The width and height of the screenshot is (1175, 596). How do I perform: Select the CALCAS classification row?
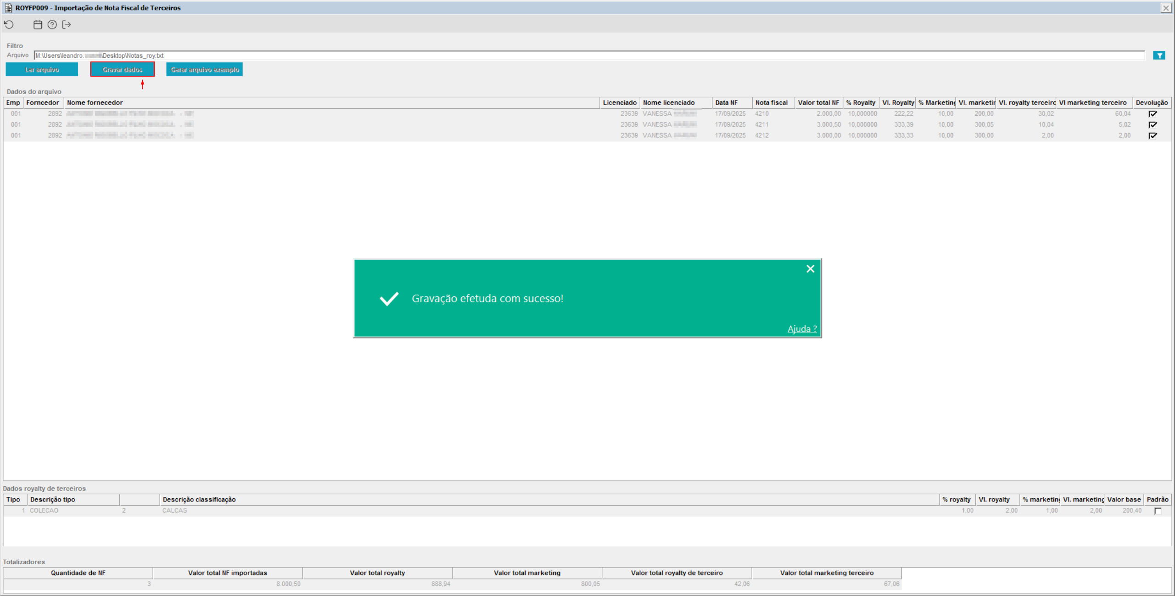coord(174,511)
